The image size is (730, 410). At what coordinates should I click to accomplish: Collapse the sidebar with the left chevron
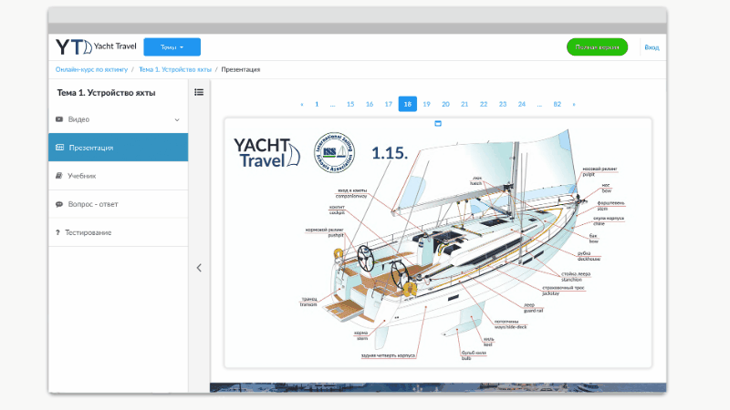click(199, 268)
